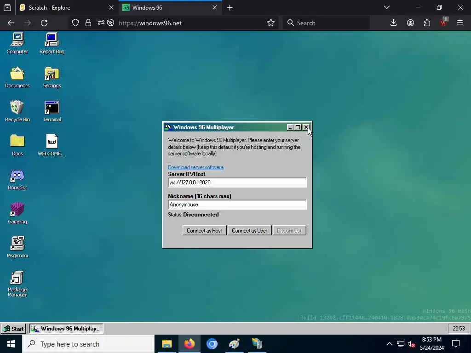Image resolution: width=471 pixels, height=353 pixels.
Task: Open the Downloads panel
Action: pyautogui.click(x=393, y=23)
